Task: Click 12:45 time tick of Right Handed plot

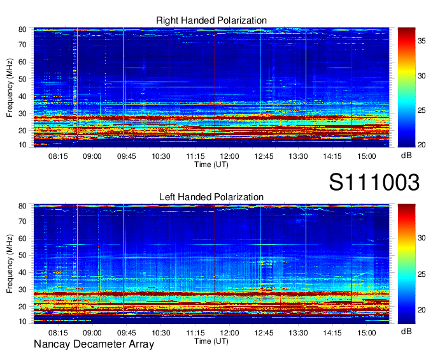Action: pyautogui.click(x=264, y=156)
